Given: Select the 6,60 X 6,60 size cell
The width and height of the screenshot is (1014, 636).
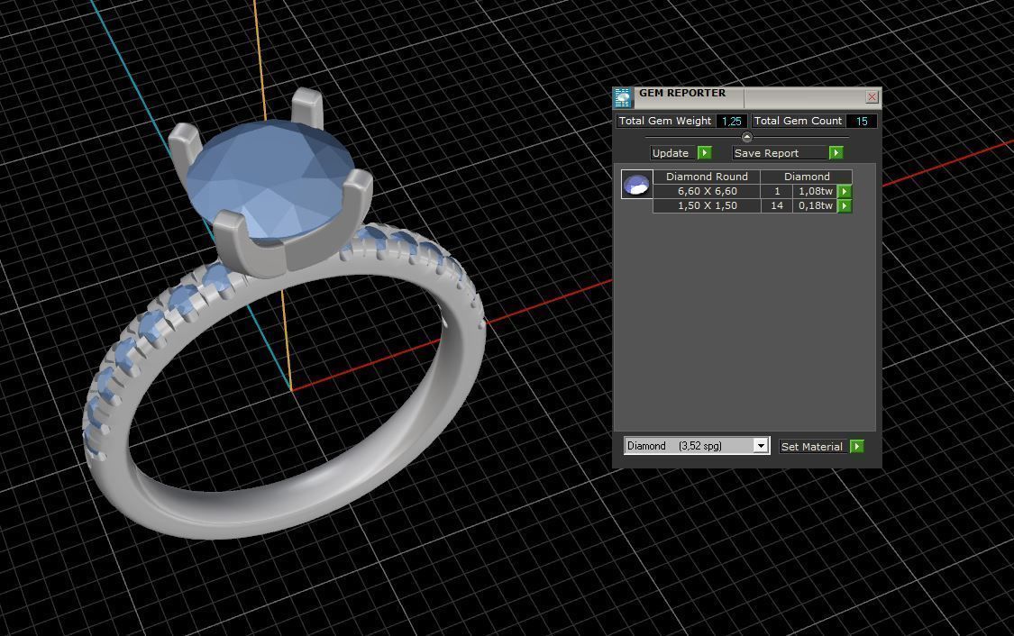Looking at the screenshot, I should pos(707,191).
